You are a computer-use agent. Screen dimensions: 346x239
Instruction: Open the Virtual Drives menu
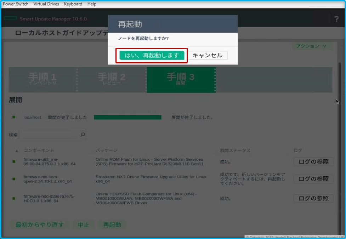[x=46, y=4]
